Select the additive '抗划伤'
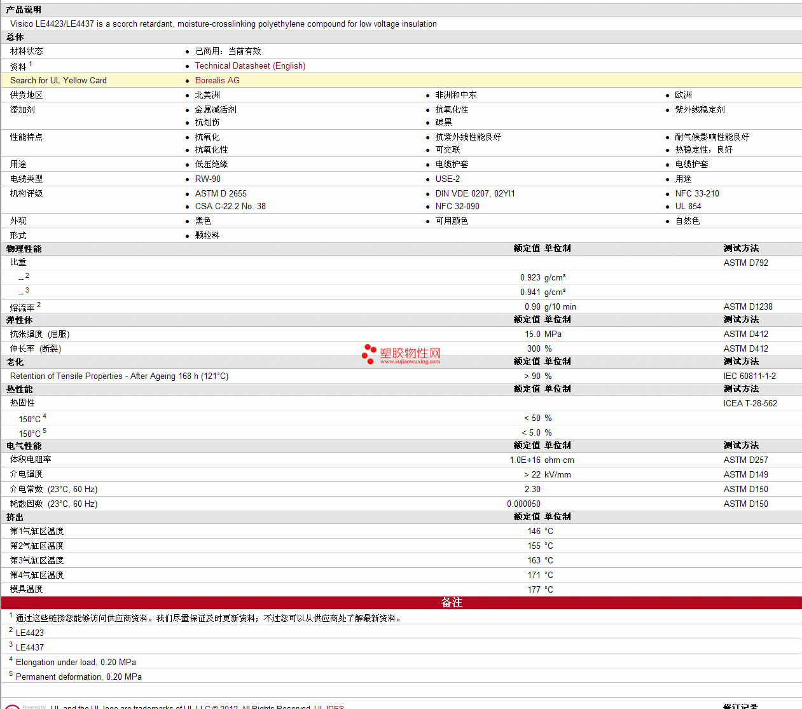 207,123
